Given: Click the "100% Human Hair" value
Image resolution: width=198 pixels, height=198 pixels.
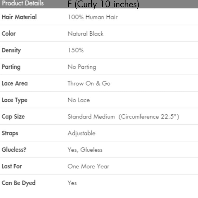Looking at the screenshot, I should (x=92, y=17).
